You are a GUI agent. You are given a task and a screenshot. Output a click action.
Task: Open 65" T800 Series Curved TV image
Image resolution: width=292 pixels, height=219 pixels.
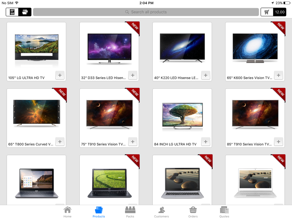36,113
